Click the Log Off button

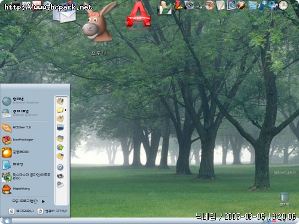[22, 211]
